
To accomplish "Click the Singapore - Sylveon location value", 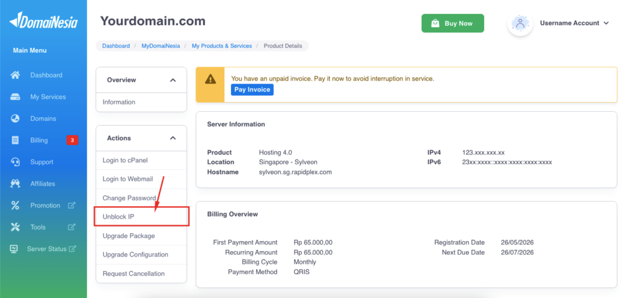I will pyautogui.click(x=289, y=162).
